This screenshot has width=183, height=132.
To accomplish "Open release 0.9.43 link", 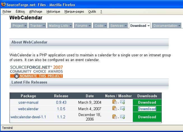I will coord(61,102).
